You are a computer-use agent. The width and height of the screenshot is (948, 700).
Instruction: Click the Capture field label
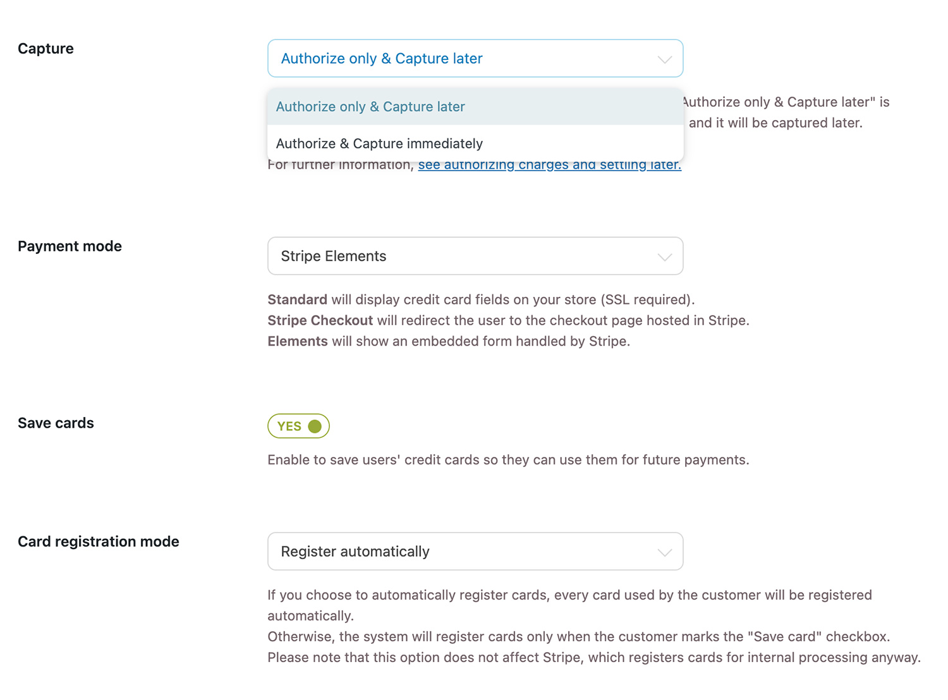46,49
